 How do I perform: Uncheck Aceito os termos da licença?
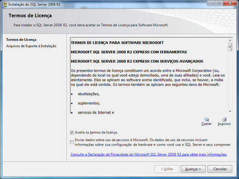72,132
